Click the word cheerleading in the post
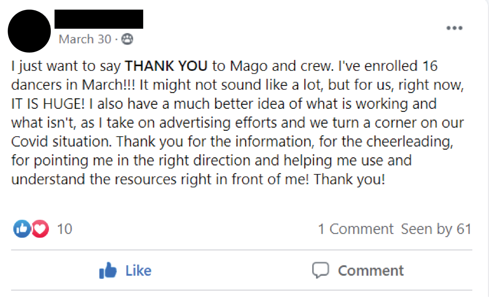The image size is (489, 297). coord(410,142)
